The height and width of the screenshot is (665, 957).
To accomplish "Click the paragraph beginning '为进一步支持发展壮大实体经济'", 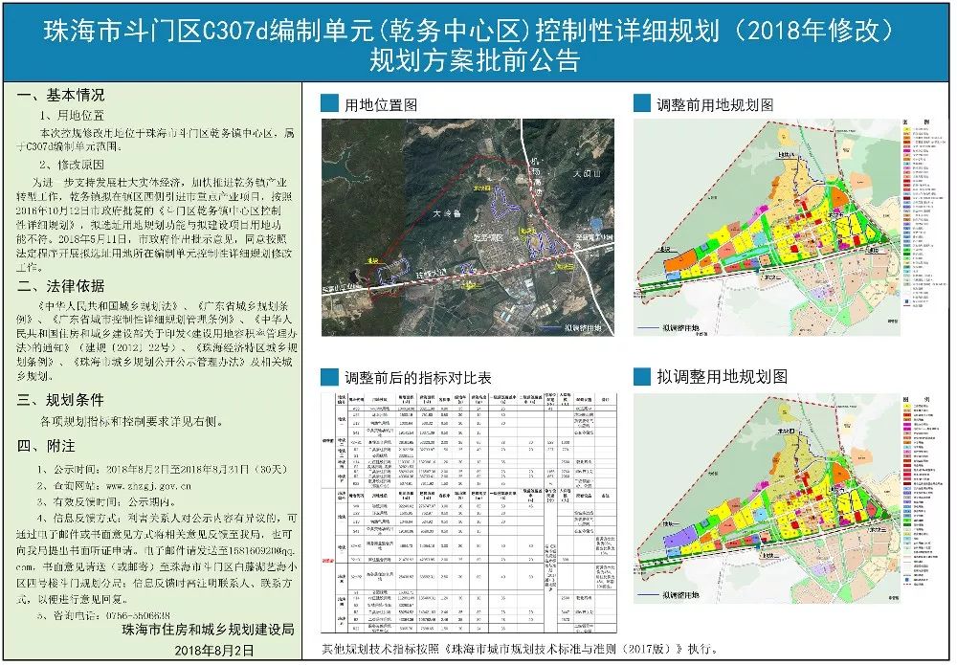I will pos(154,225).
